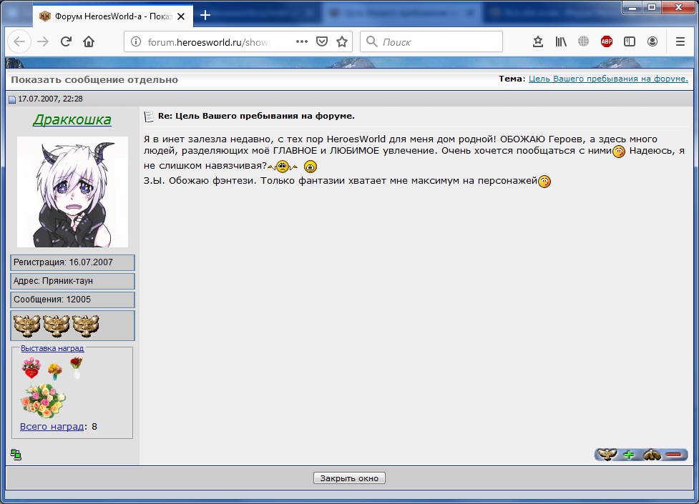Save page to Pocket
This screenshot has height=504, width=699.
(322, 41)
